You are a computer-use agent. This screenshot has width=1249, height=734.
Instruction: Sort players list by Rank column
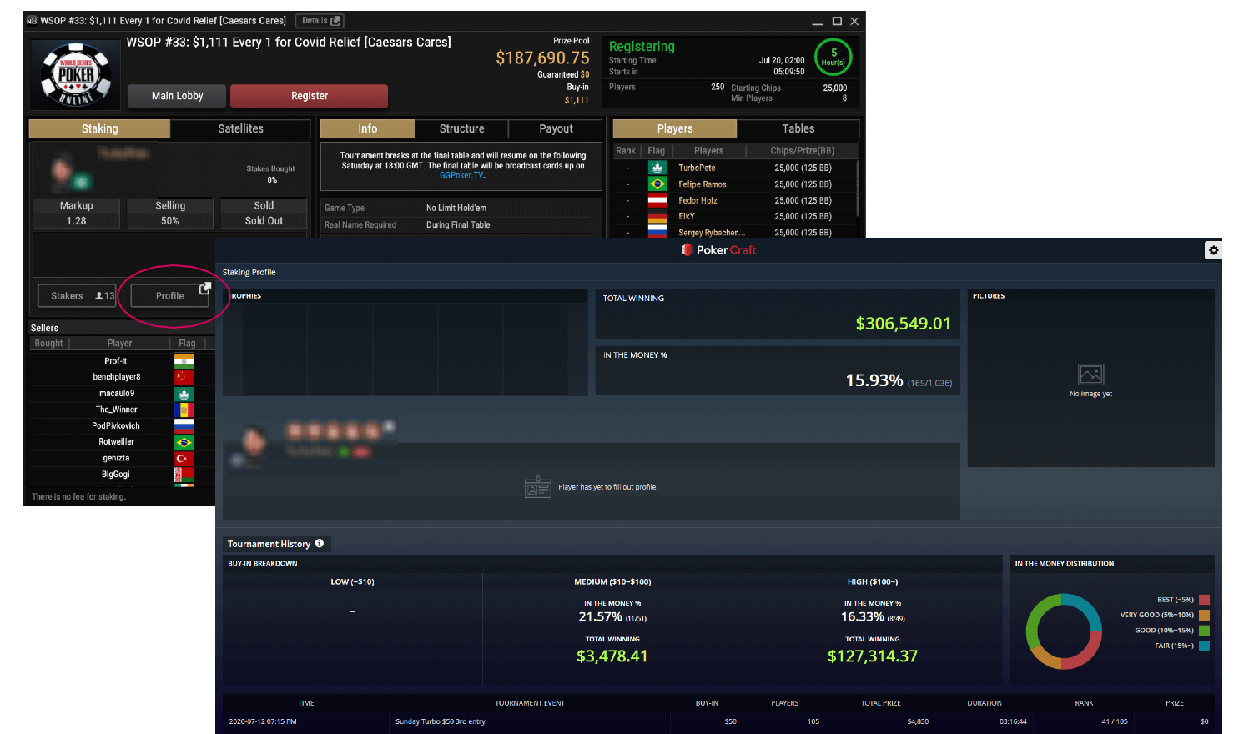point(626,151)
